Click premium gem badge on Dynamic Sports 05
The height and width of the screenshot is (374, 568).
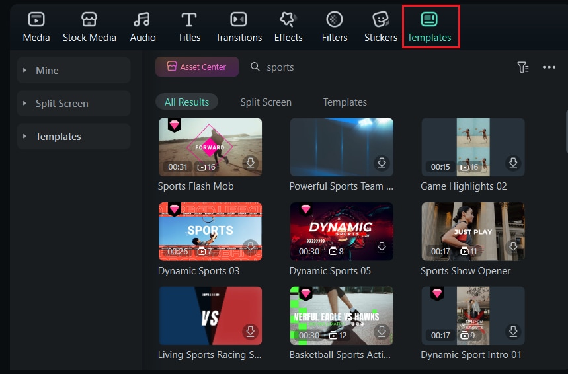click(305, 209)
